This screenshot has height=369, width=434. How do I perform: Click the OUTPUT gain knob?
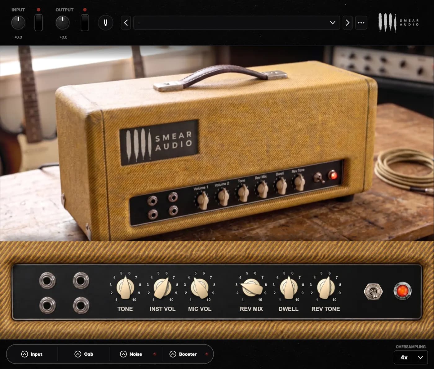coord(63,23)
